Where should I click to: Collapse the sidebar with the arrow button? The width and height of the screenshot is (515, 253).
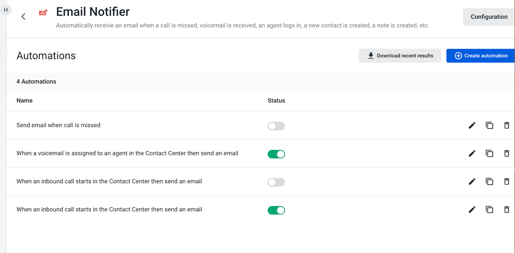click(6, 10)
